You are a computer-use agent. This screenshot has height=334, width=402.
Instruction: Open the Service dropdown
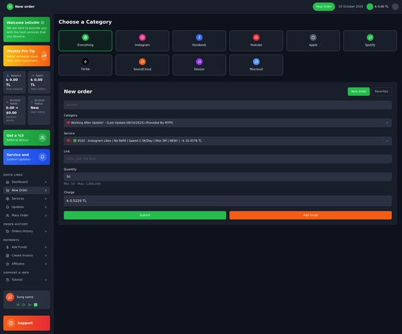tap(227, 141)
